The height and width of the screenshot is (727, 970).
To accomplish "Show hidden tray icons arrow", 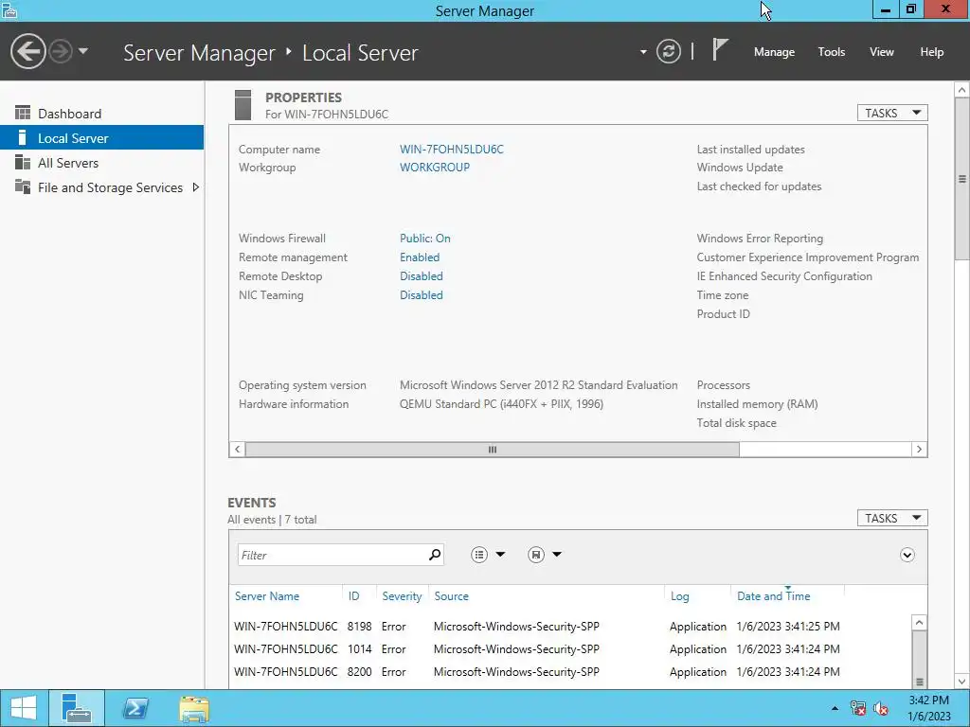I will [835, 708].
